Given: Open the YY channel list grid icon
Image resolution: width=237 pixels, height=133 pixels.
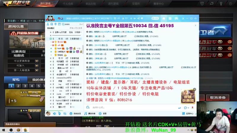Looking at the screenshot, I should (x=170, y=18).
